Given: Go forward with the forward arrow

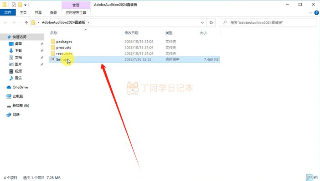Looking at the screenshot, I should [14, 23].
